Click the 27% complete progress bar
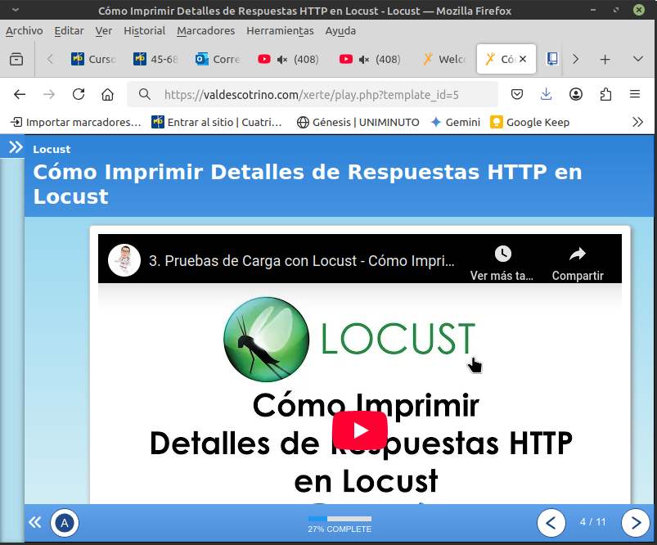The height and width of the screenshot is (545, 657). click(x=340, y=519)
